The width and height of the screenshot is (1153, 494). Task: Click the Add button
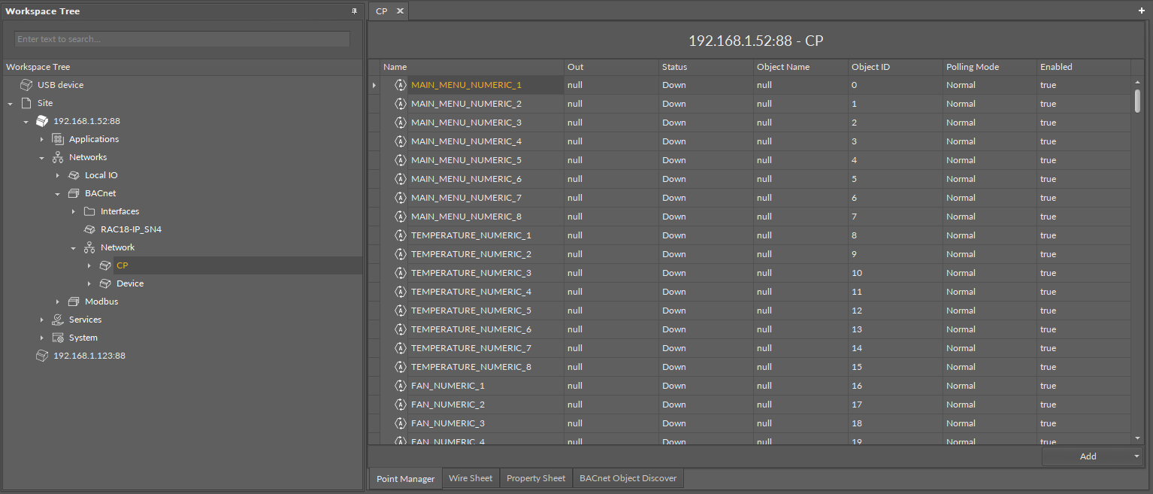(1088, 456)
